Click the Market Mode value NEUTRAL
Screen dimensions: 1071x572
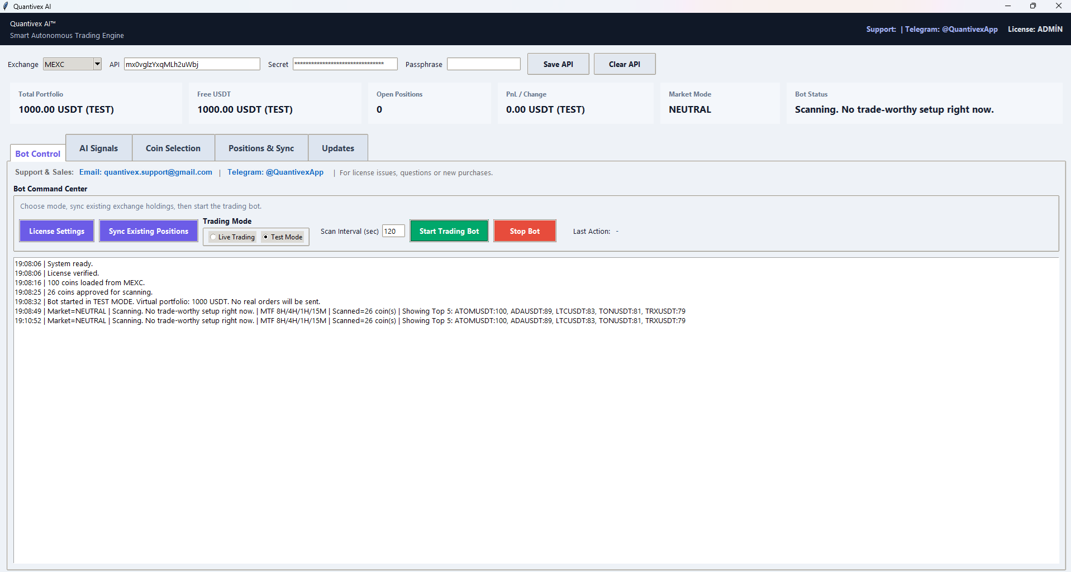tap(690, 109)
